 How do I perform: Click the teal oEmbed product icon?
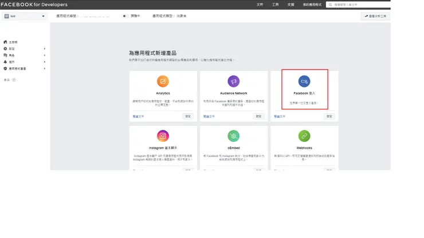point(234,136)
